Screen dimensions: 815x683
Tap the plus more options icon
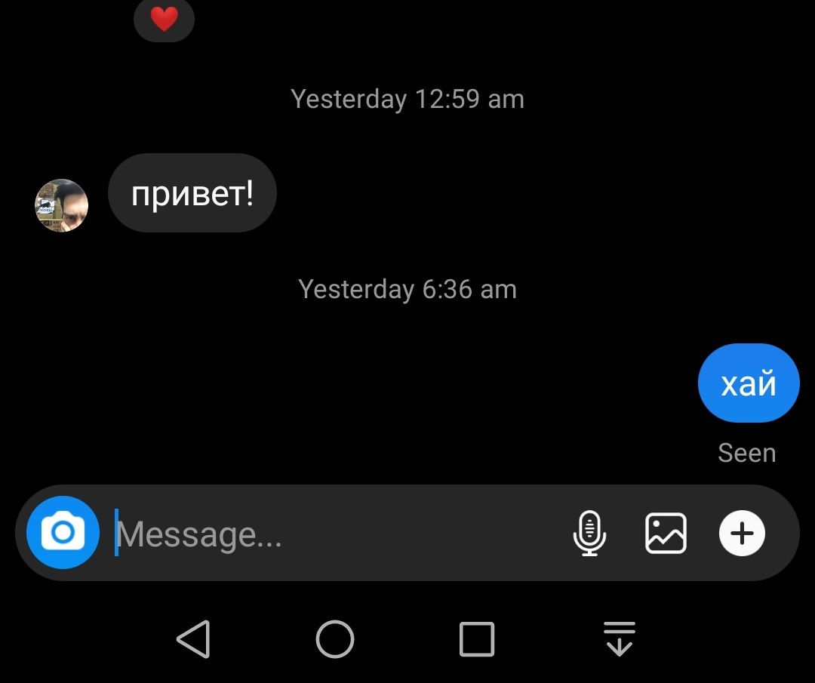742,534
